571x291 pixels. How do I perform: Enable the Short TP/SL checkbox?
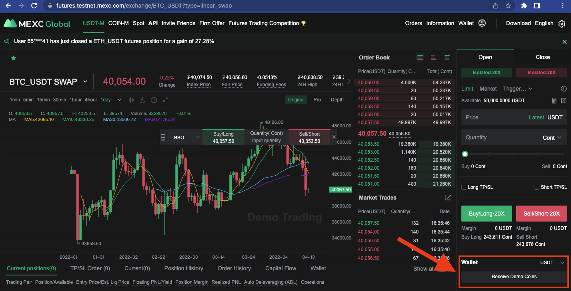(537, 187)
